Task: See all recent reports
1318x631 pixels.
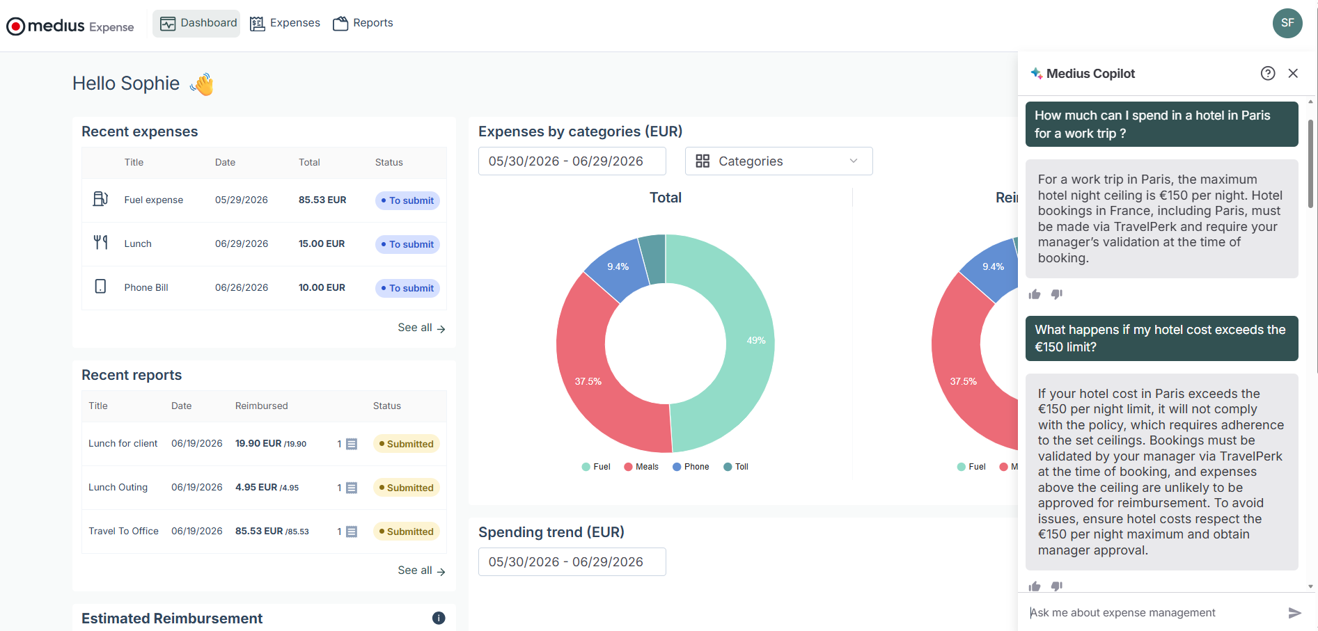Action: [421, 570]
